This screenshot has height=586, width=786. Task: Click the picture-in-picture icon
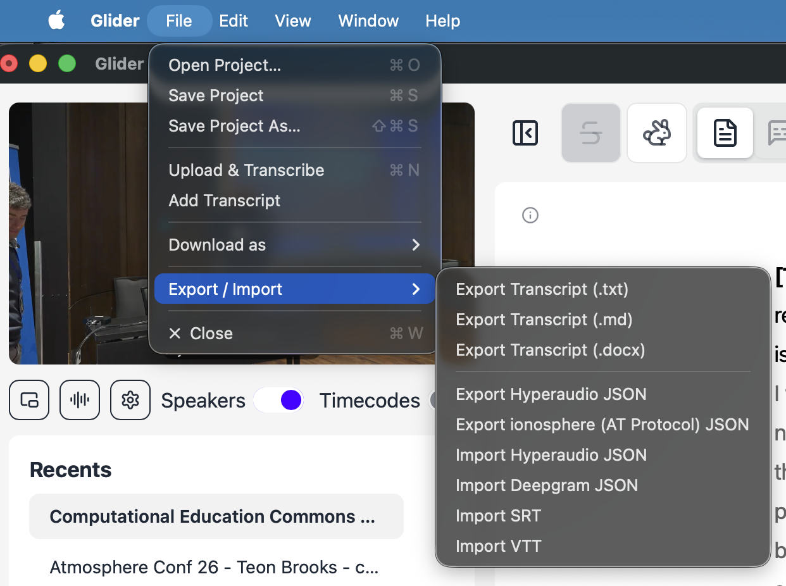(29, 400)
